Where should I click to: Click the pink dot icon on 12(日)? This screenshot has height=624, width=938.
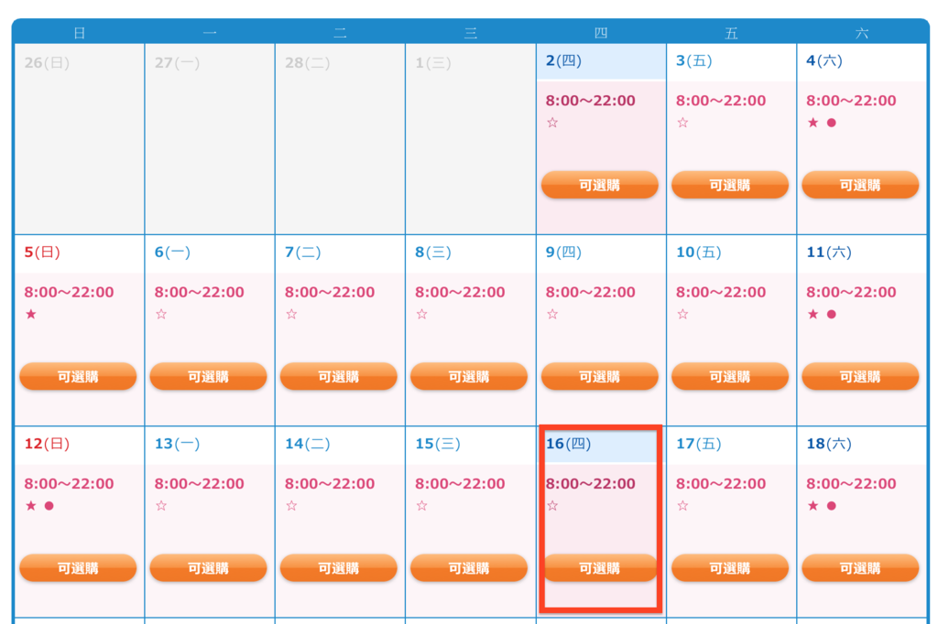coord(49,506)
